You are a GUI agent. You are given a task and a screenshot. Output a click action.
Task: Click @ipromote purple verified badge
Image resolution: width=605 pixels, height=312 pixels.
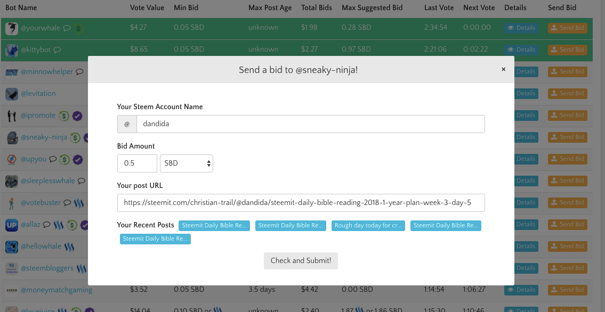pos(77,116)
